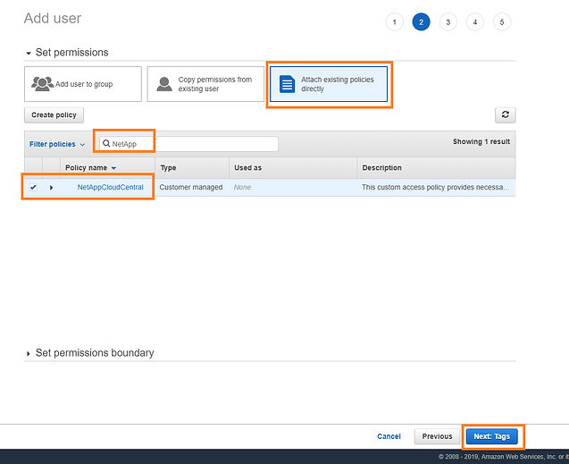Go to wizard step 1 circle
The width and height of the screenshot is (569, 464).
point(394,22)
